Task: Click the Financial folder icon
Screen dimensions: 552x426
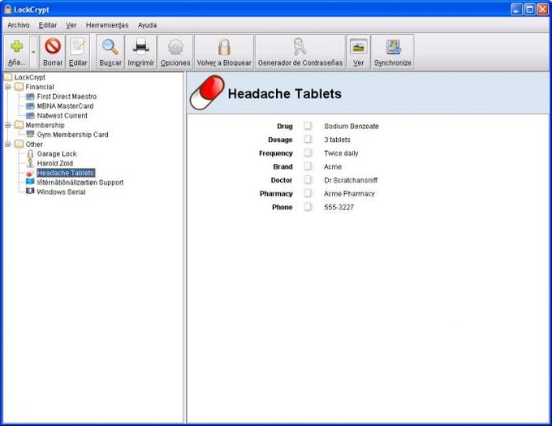Action: click(x=19, y=87)
